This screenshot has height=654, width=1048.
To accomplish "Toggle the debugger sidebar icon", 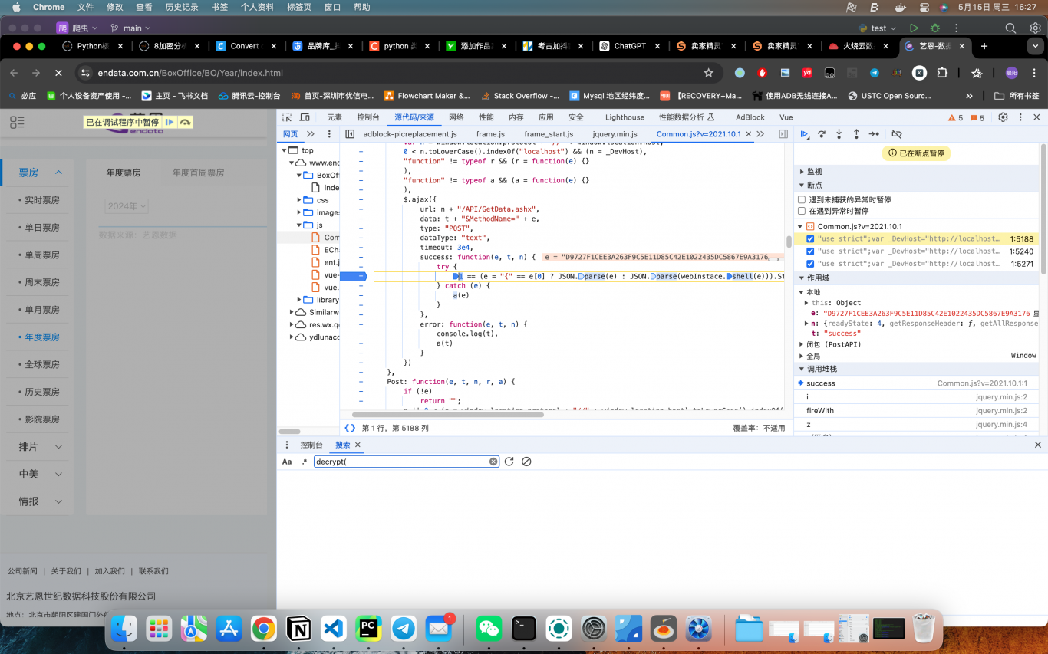I will tap(783, 134).
